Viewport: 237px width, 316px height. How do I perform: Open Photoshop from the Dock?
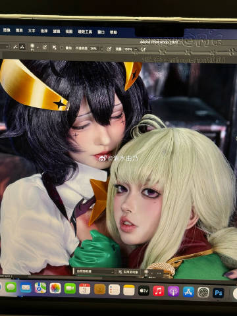pyautogui.click(x=219, y=293)
